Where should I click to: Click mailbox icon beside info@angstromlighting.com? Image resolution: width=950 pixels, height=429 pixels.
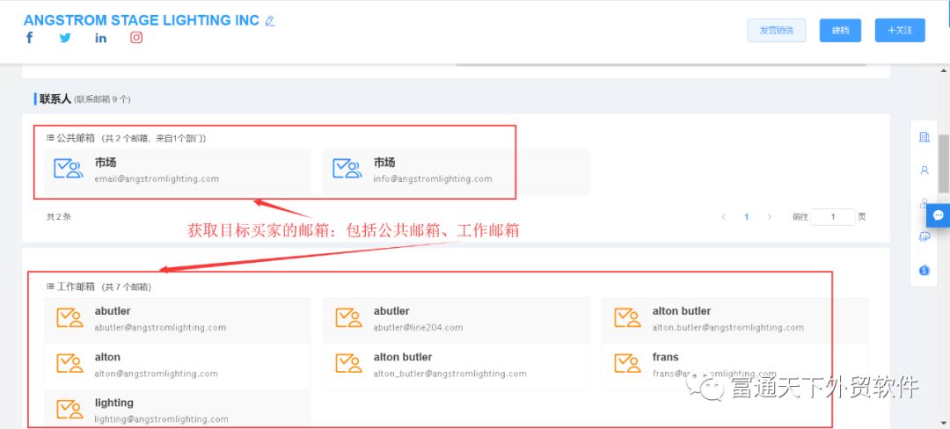point(347,168)
